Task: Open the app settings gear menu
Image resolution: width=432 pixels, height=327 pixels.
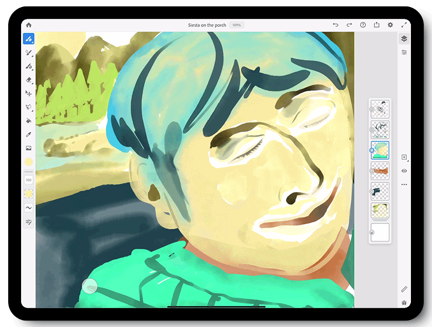Action: click(x=390, y=25)
